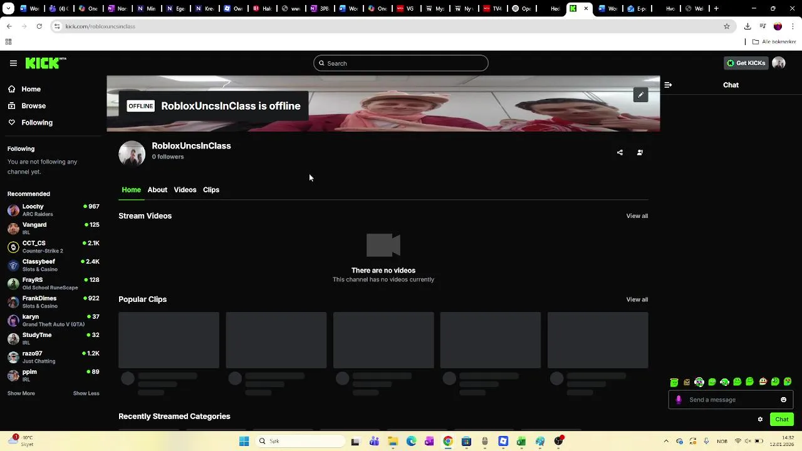Viewport: 802px width, 451px height.
Task: Open the CCT_CS recommended channel
Action: [x=53, y=247]
